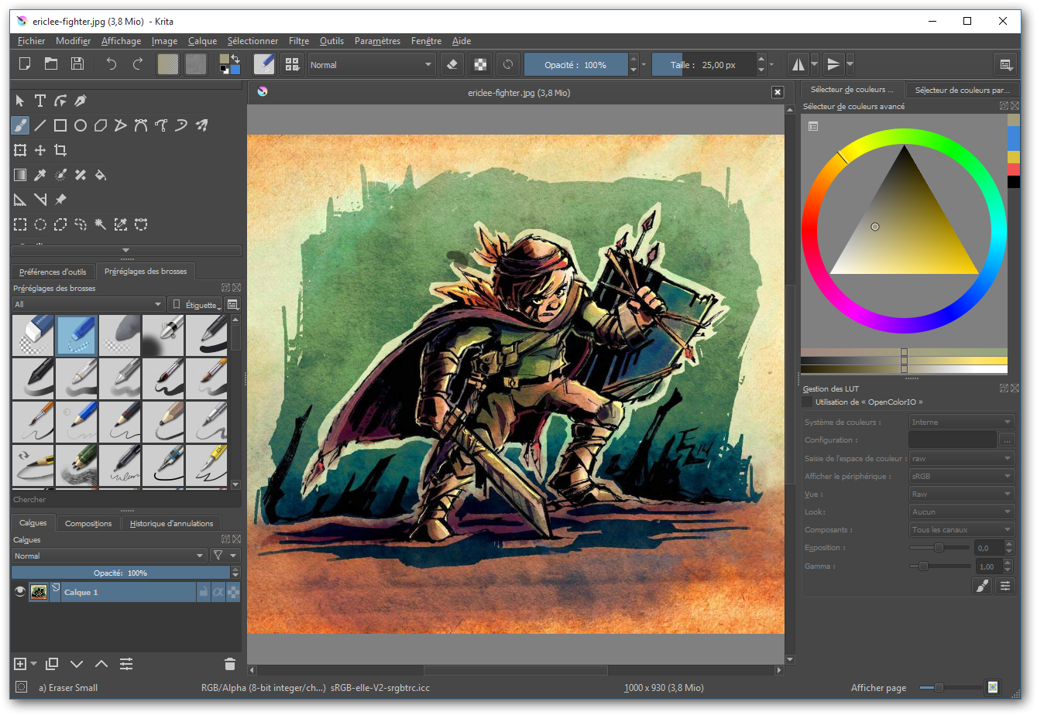Select the Ellipse shape tool

click(81, 125)
